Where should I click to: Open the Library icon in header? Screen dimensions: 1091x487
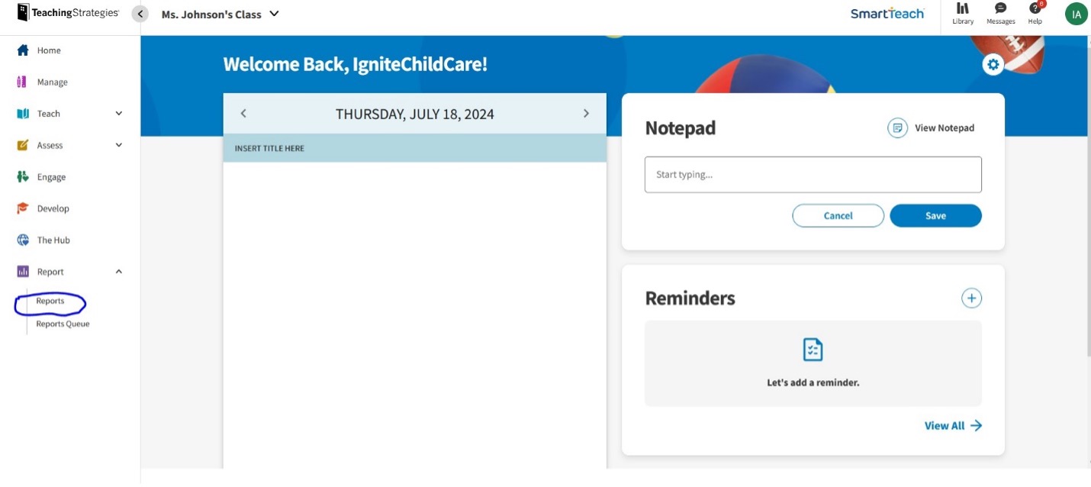point(963,9)
